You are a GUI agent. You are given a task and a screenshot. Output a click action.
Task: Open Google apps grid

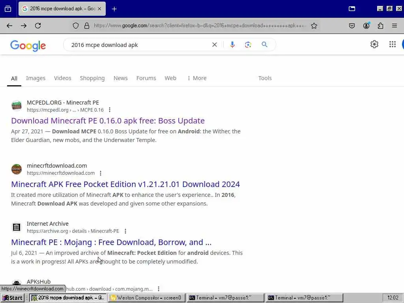click(393, 44)
